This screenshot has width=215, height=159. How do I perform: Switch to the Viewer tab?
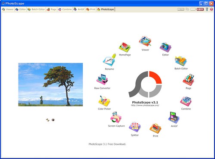pyautogui.click(x=8, y=9)
